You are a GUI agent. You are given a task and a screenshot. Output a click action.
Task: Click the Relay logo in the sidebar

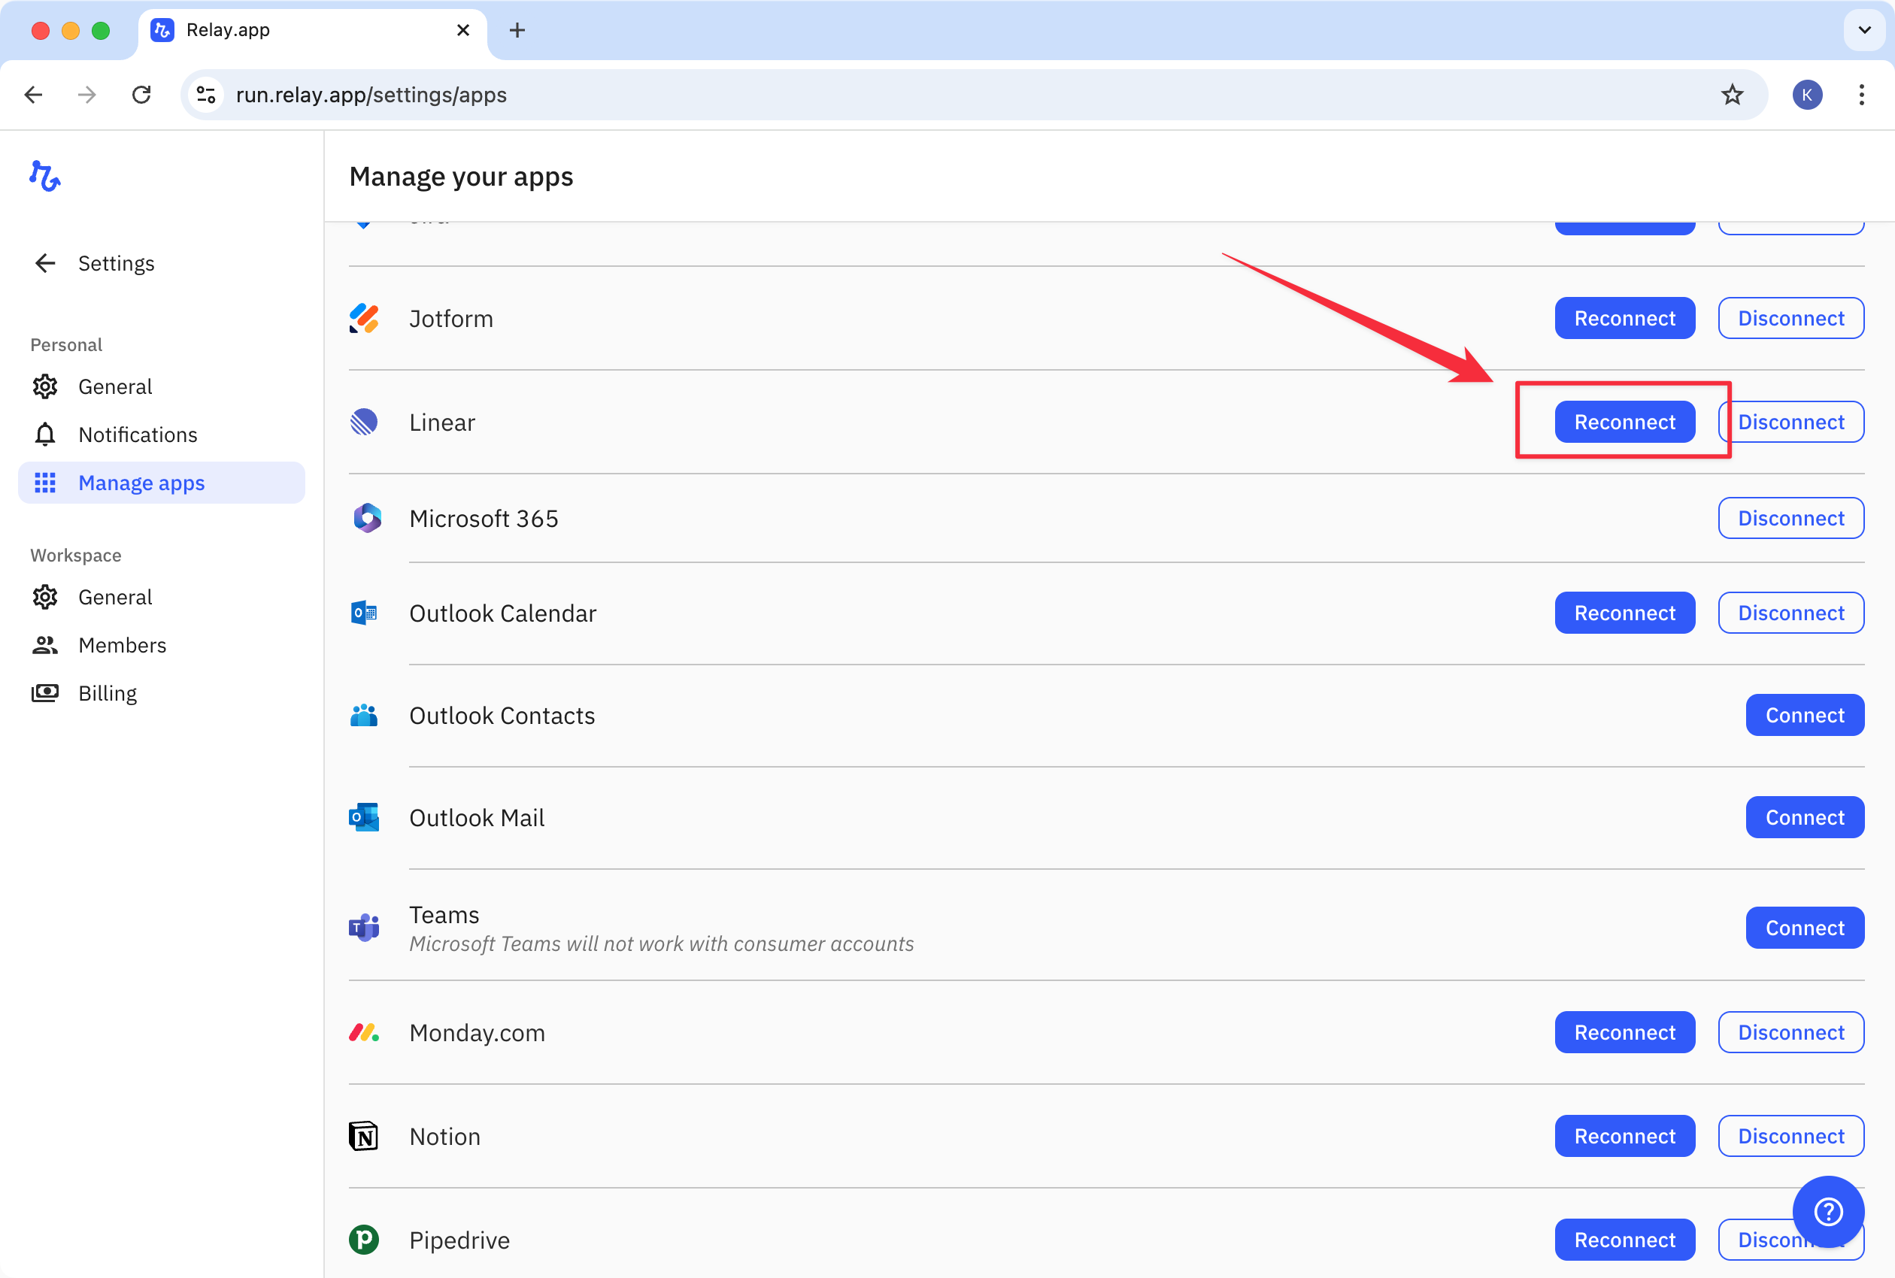click(x=45, y=175)
